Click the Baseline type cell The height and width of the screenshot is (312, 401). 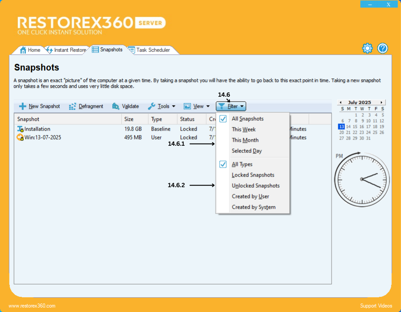(160, 129)
